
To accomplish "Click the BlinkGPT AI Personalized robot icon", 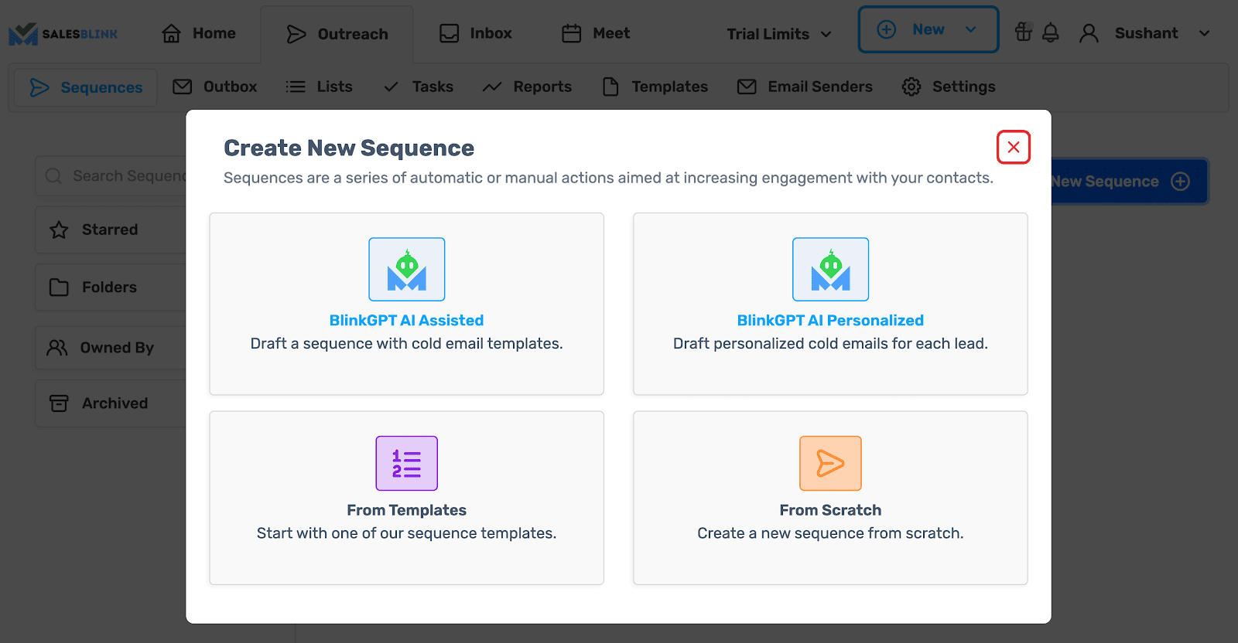I will click(x=830, y=269).
